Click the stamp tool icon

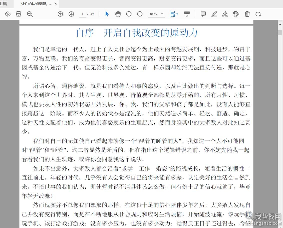coord(236,14)
